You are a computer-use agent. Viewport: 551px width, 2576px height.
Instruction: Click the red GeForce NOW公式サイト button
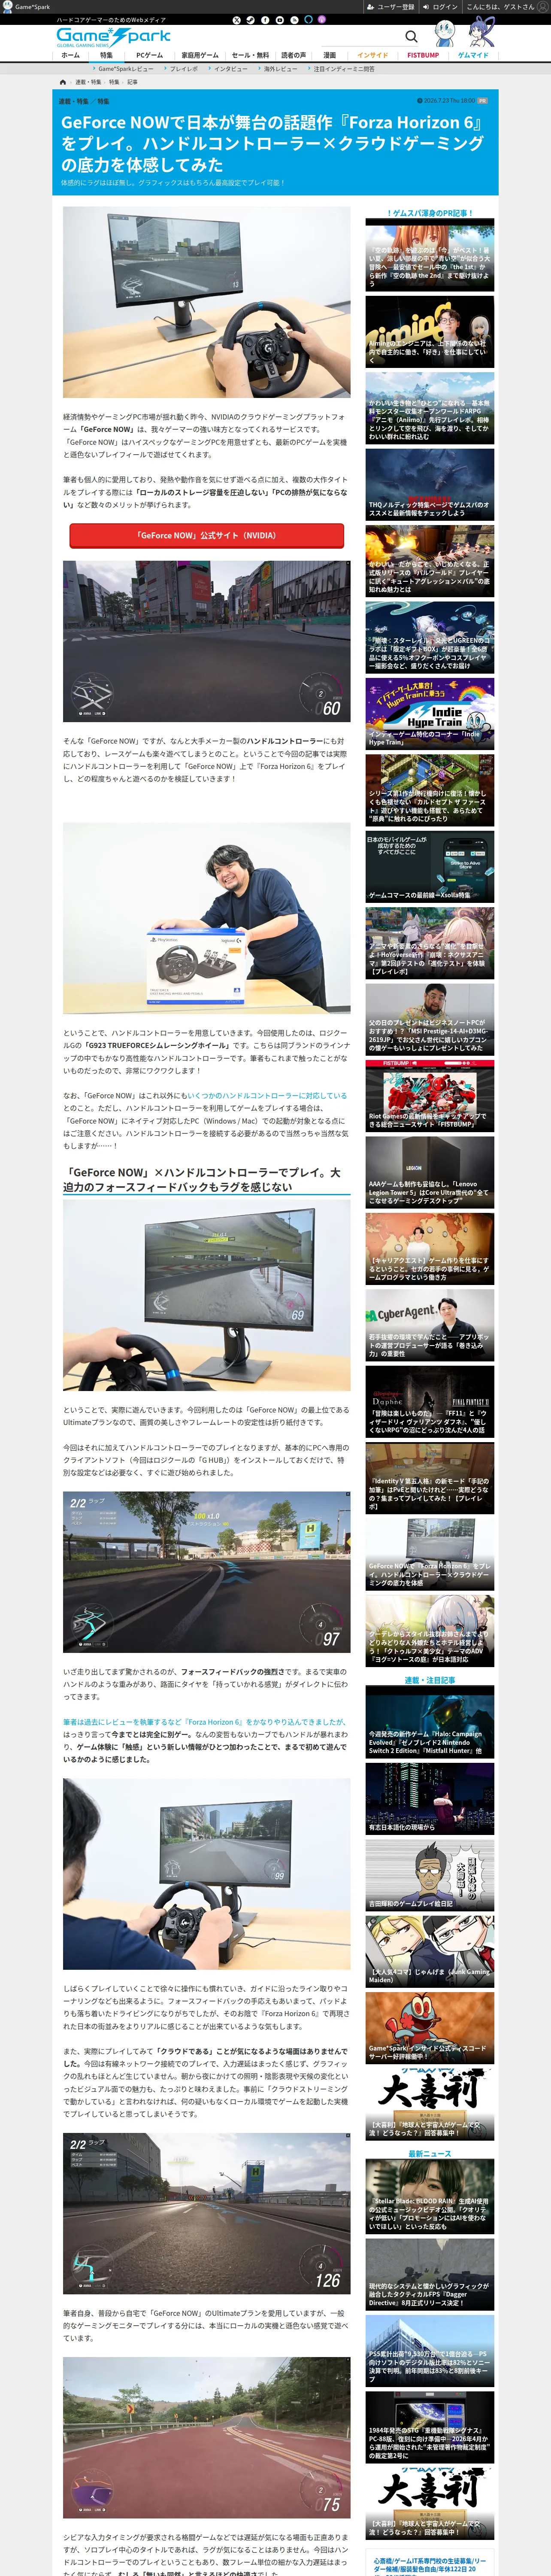pos(206,535)
